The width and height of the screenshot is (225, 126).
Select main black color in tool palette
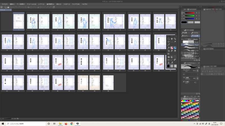click(x=168, y=66)
